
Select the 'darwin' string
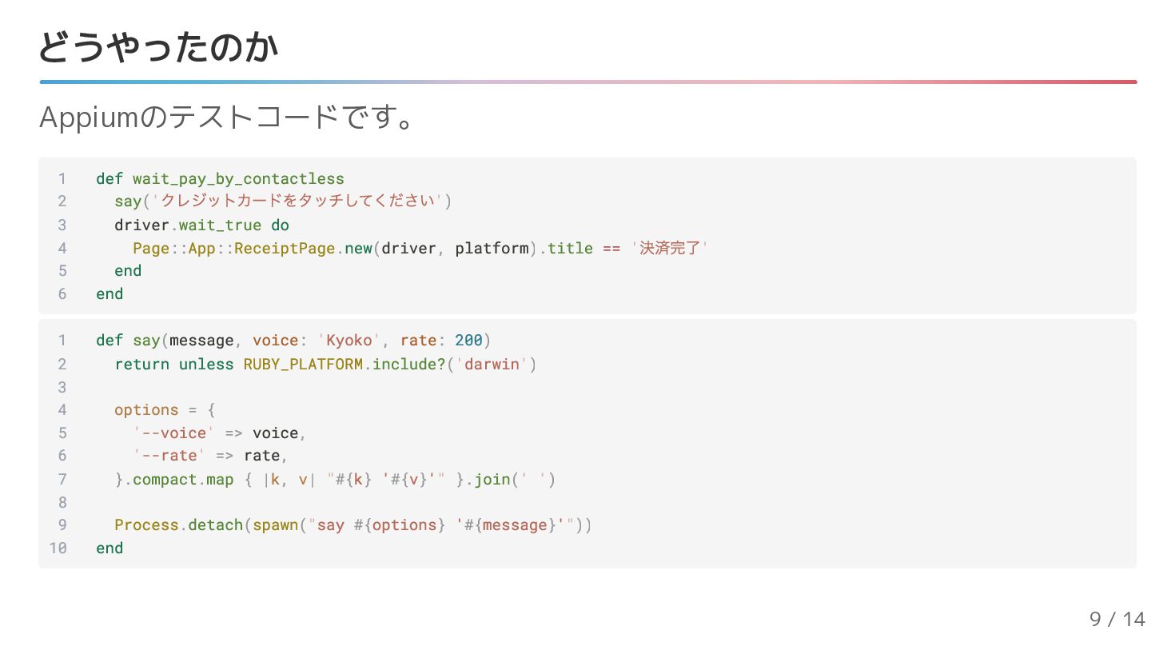click(492, 364)
